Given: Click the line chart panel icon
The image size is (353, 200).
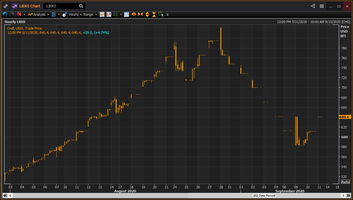Looking at the screenshot, I should coord(102,14).
